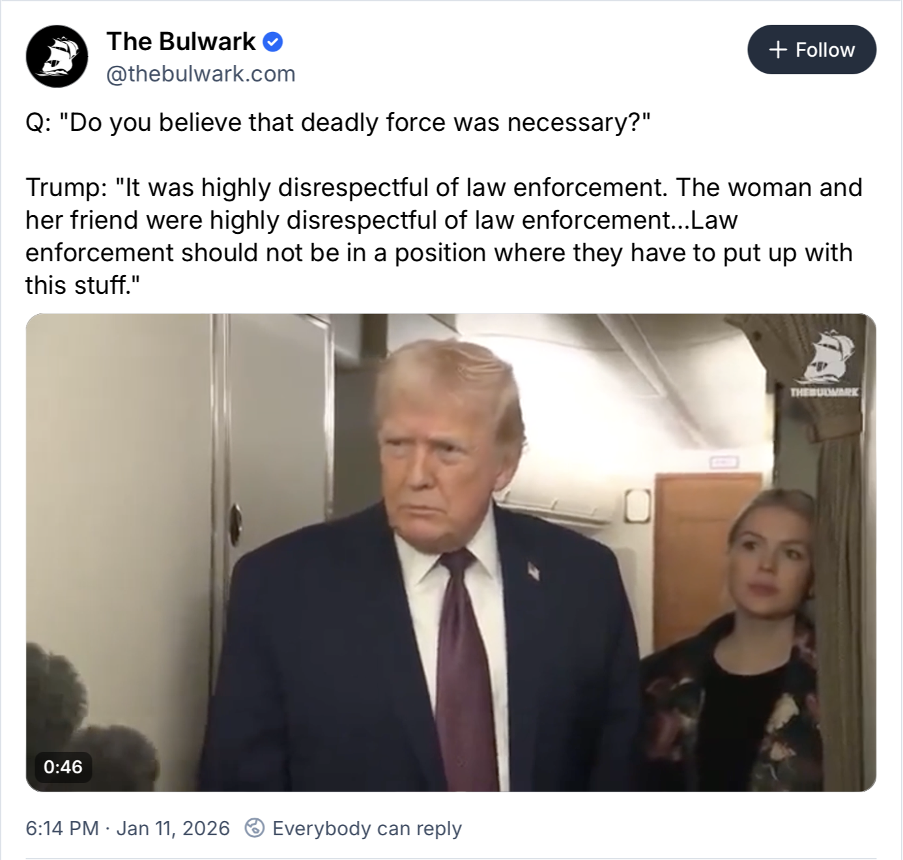This screenshot has width=903, height=860.
Task: Click the ship watermark logo in video
Action: [x=825, y=356]
